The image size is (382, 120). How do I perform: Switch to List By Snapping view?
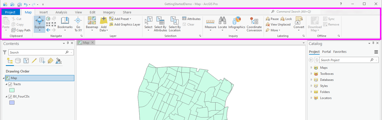[x=42, y=61]
